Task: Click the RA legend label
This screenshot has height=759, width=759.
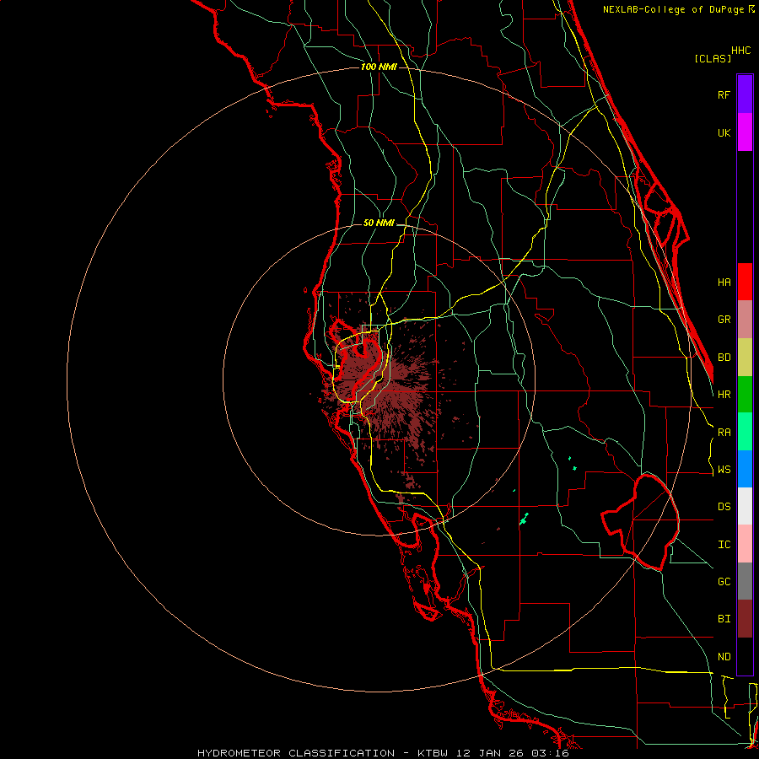Action: pyautogui.click(x=724, y=433)
